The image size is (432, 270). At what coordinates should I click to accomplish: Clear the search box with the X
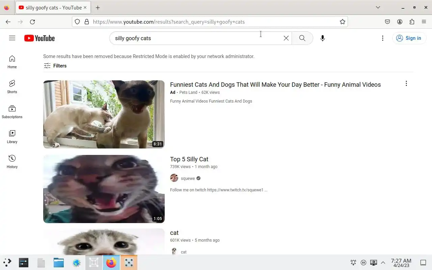(286, 38)
